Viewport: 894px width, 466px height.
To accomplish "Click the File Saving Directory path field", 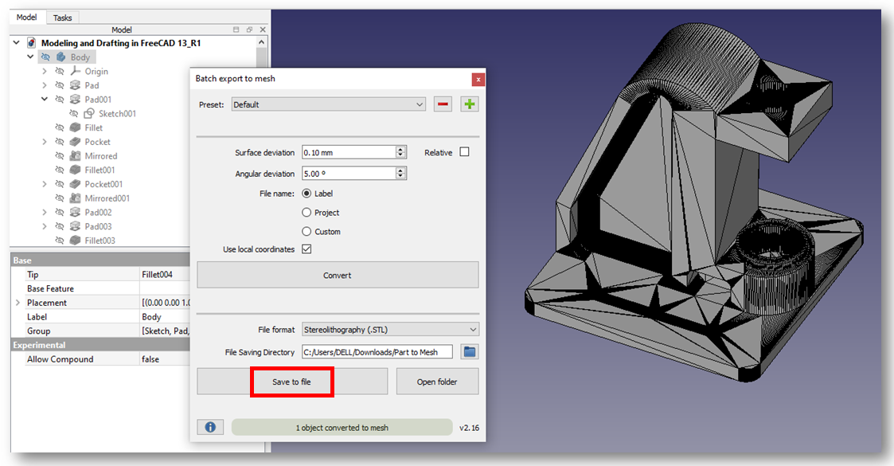I will tap(376, 352).
